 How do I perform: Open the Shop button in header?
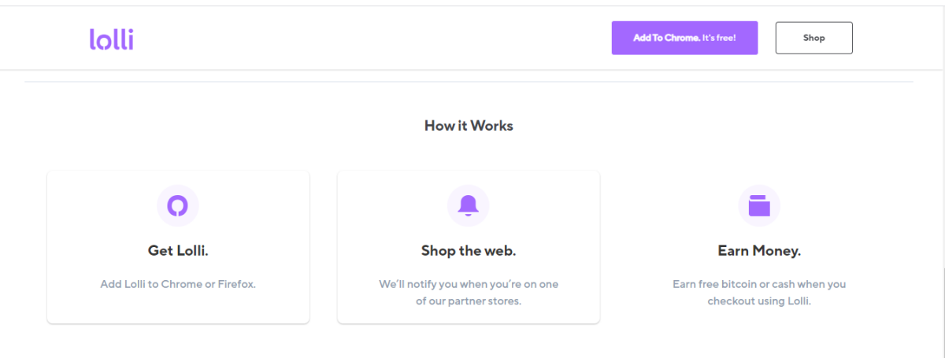[813, 38]
